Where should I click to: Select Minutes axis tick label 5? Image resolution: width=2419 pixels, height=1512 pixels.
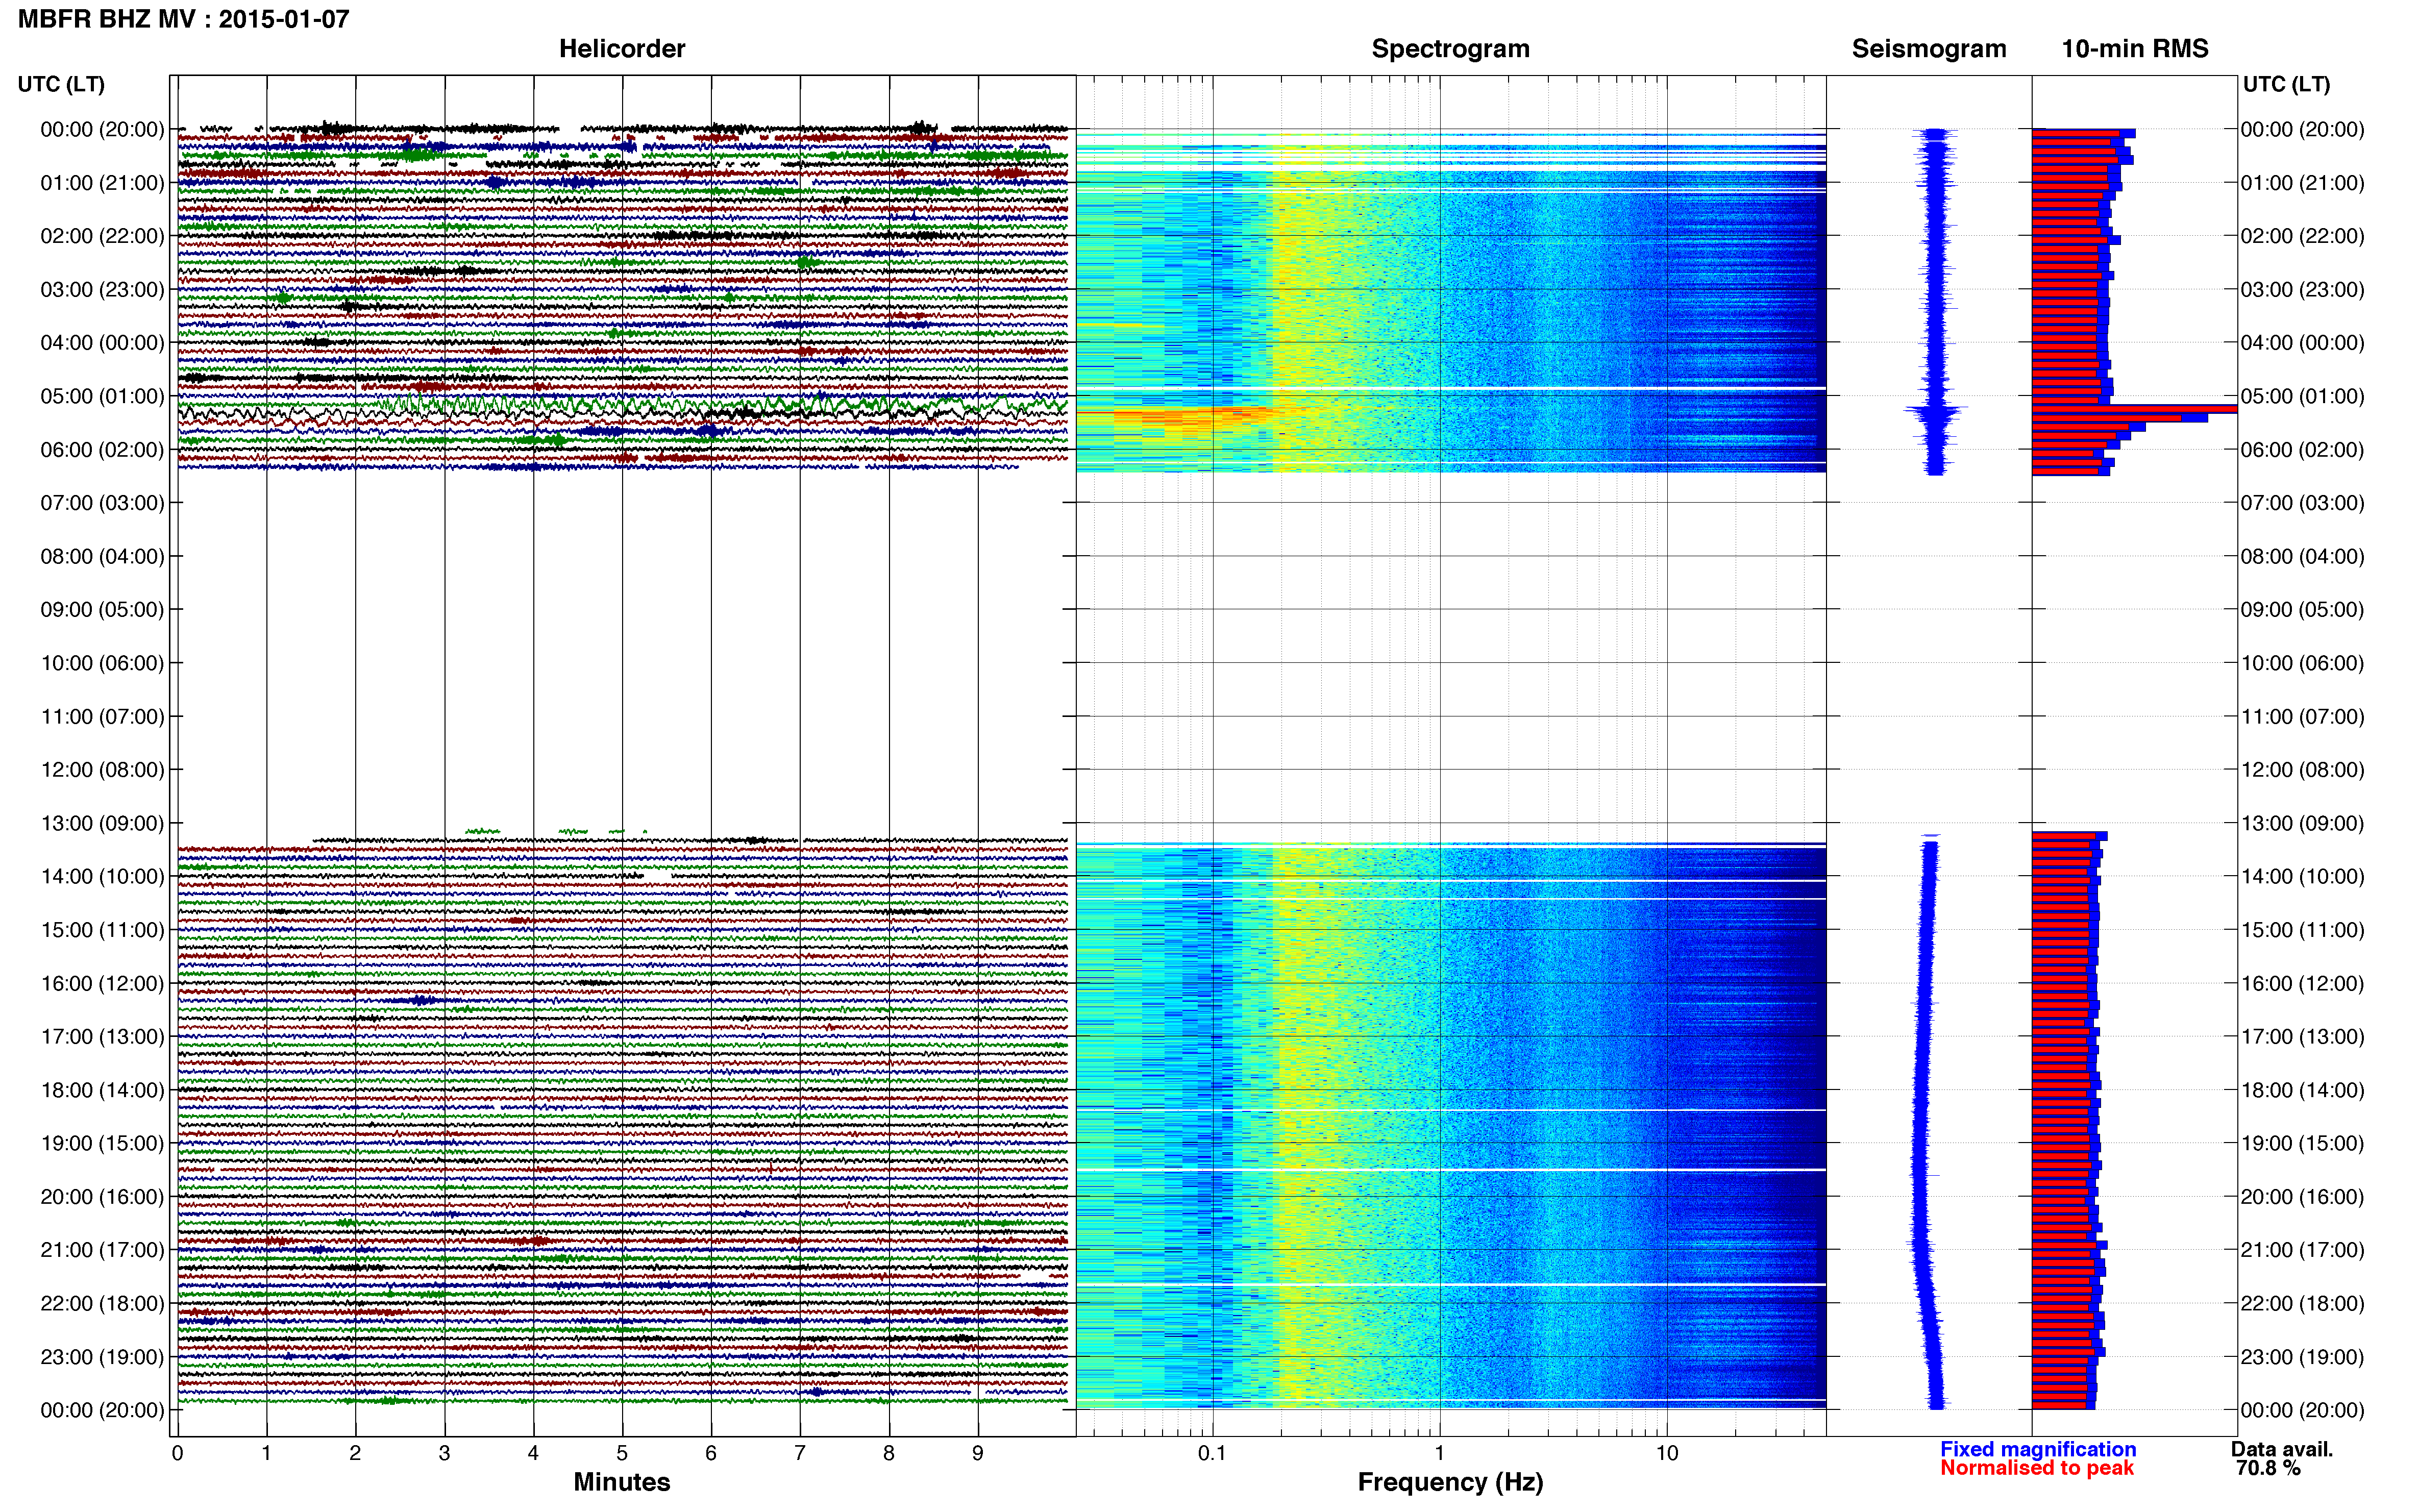tap(622, 1454)
